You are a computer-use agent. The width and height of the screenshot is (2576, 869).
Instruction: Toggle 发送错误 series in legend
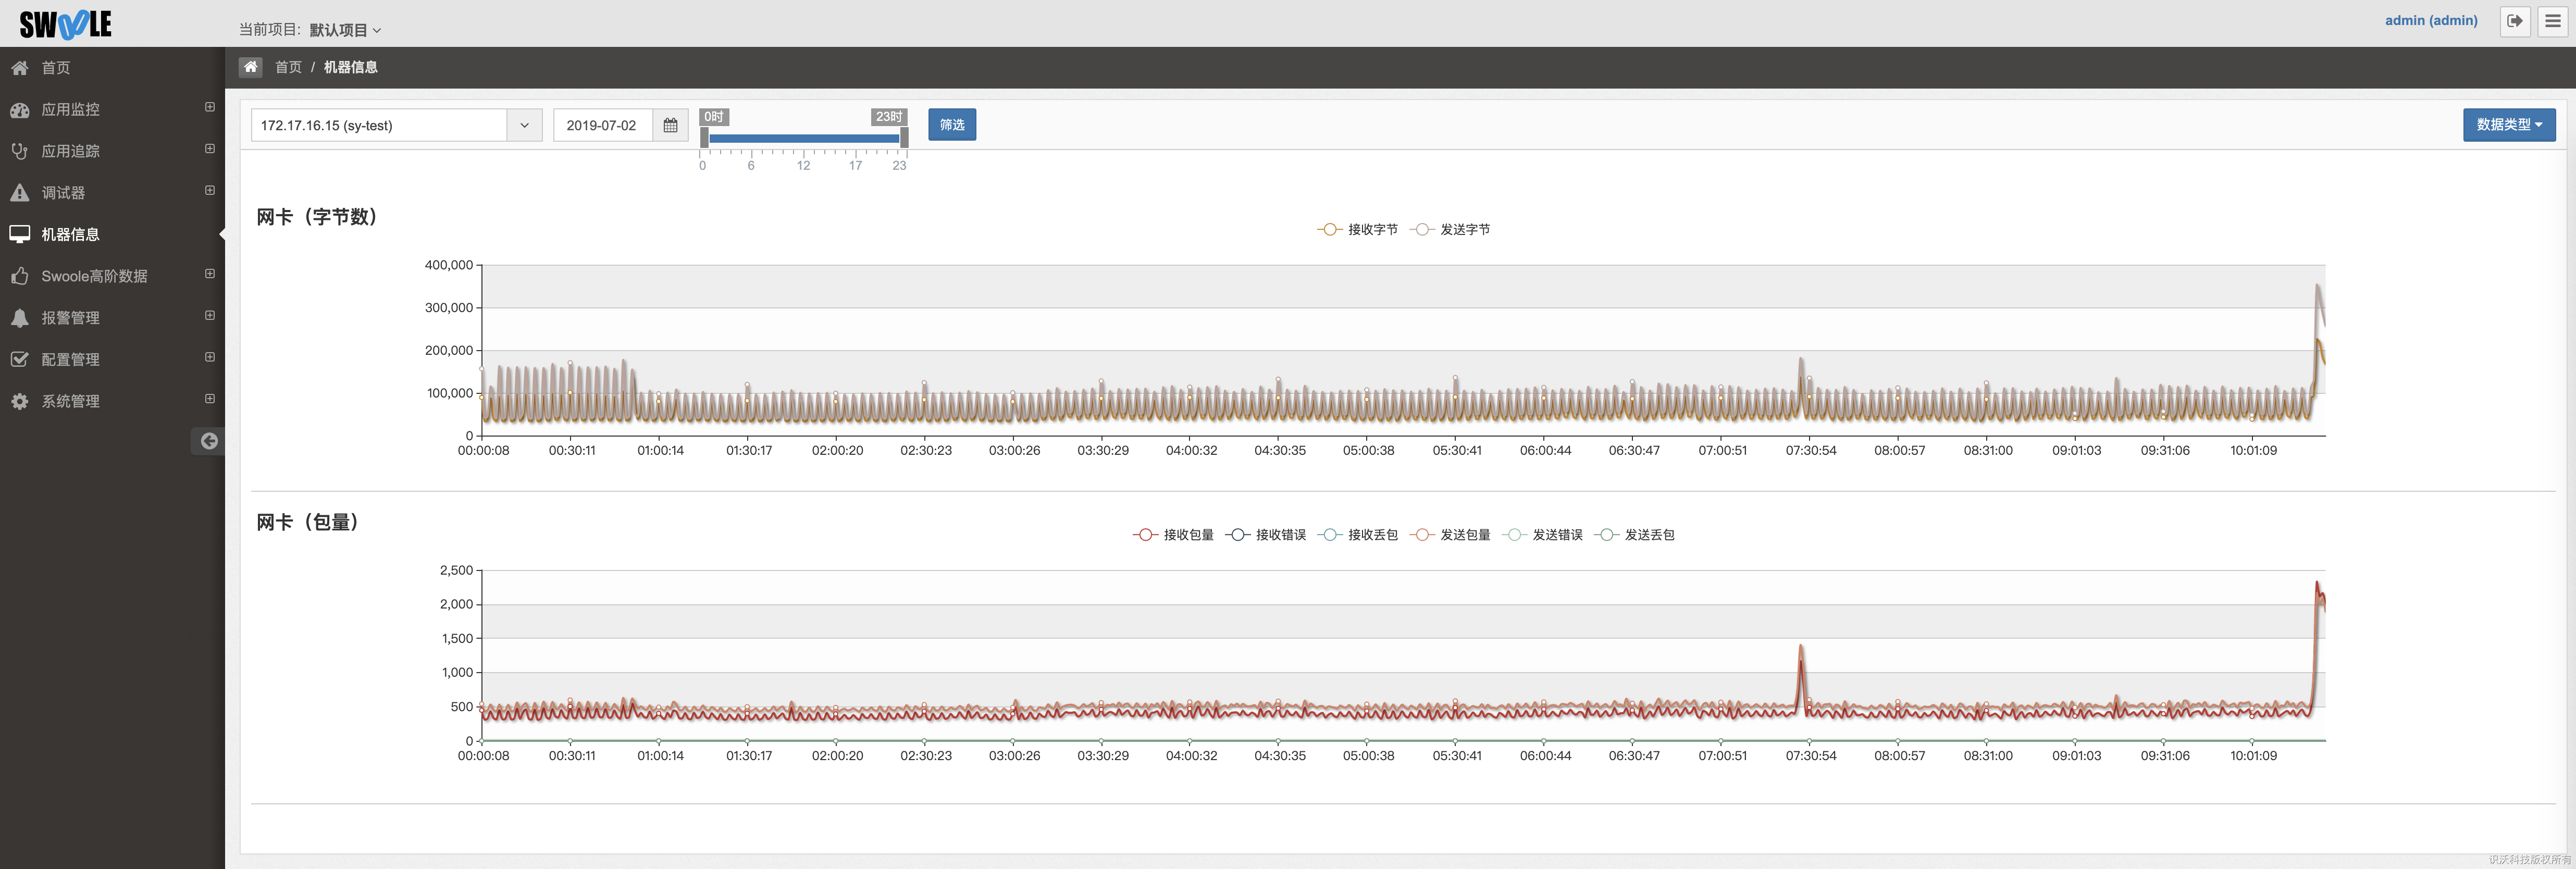tap(1542, 535)
